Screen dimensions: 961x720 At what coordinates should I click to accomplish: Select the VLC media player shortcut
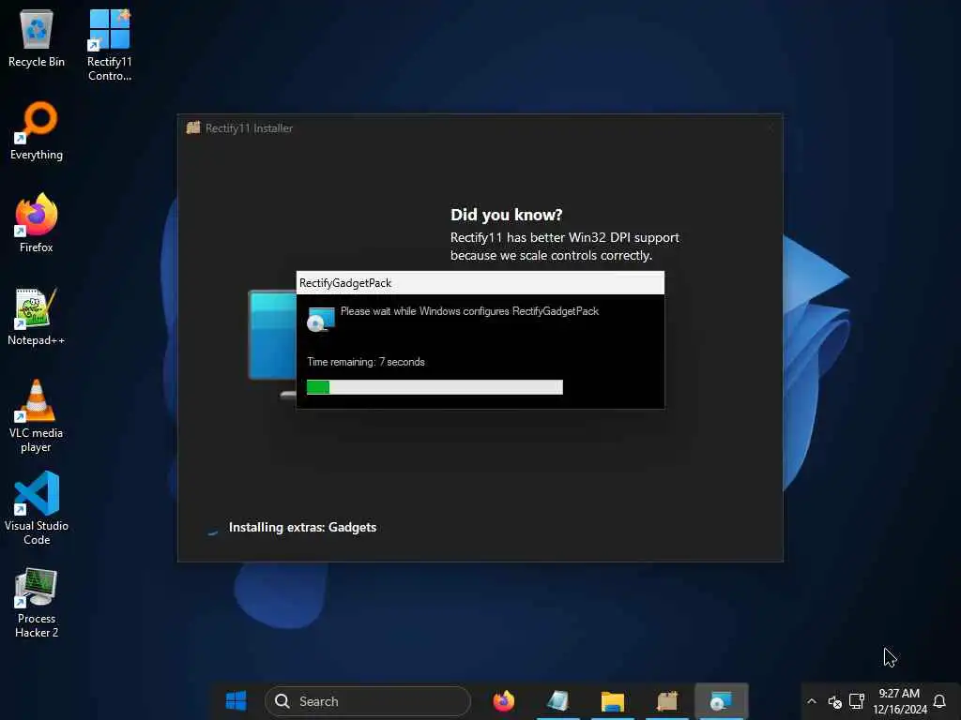coord(37,416)
